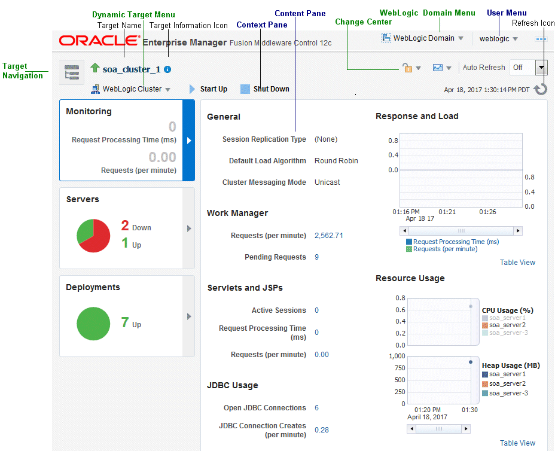Expand the Deployments panel arrow
The image size is (558, 451).
point(189,316)
